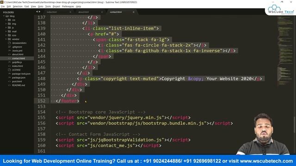Image resolution: width=296 pixels, height=166 pixels.
Task: Click "vendor/jquery/jquery.min.js" on line 155
Action: [126, 118]
